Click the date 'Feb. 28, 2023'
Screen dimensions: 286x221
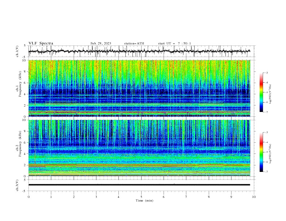[x=101, y=43]
